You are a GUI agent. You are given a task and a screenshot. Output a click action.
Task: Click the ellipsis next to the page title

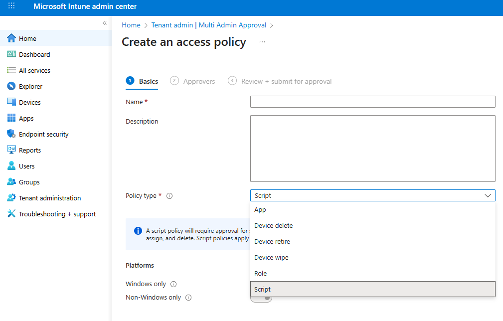pyautogui.click(x=263, y=43)
